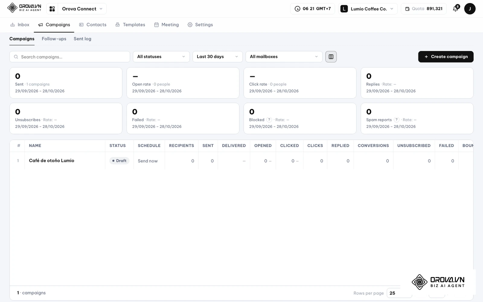483x302 pixels.
Task: Click the Click rate stats card
Action: [x=300, y=83]
